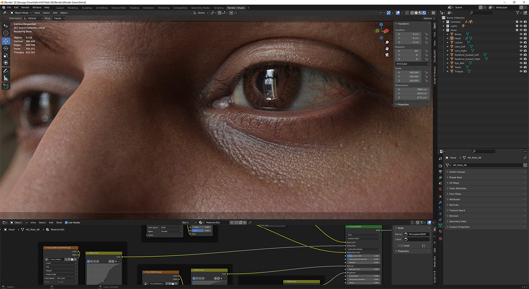Enable rendered viewport shading
The width and height of the screenshot is (529, 289).
click(424, 13)
